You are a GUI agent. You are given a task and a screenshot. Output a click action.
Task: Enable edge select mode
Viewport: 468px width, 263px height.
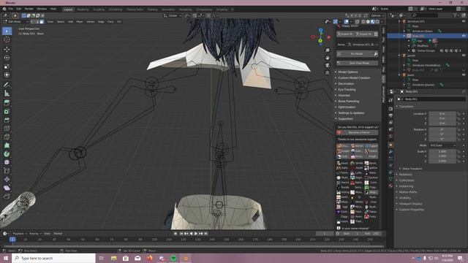pos(37,22)
